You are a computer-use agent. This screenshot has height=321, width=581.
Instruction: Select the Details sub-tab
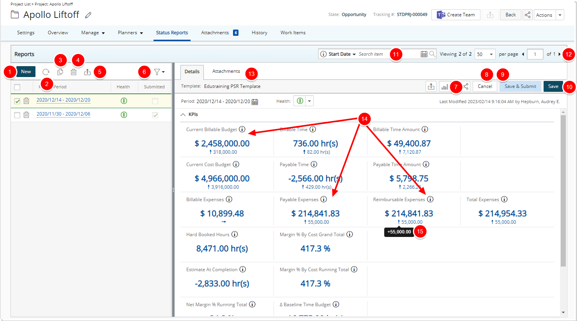pyautogui.click(x=192, y=72)
